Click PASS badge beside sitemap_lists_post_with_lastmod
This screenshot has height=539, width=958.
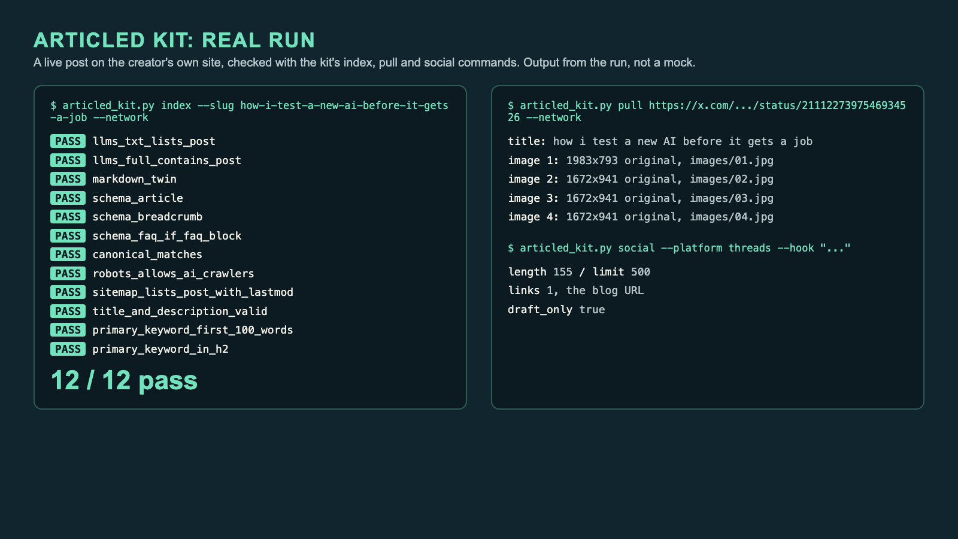pyautogui.click(x=68, y=292)
